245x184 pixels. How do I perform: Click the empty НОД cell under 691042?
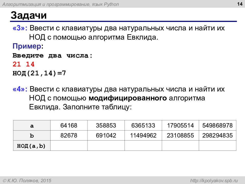106,145
